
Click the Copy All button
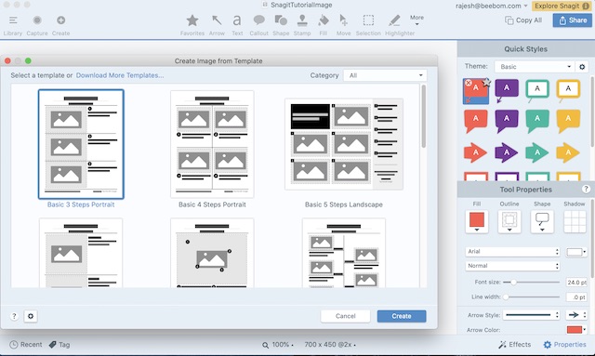(523, 20)
